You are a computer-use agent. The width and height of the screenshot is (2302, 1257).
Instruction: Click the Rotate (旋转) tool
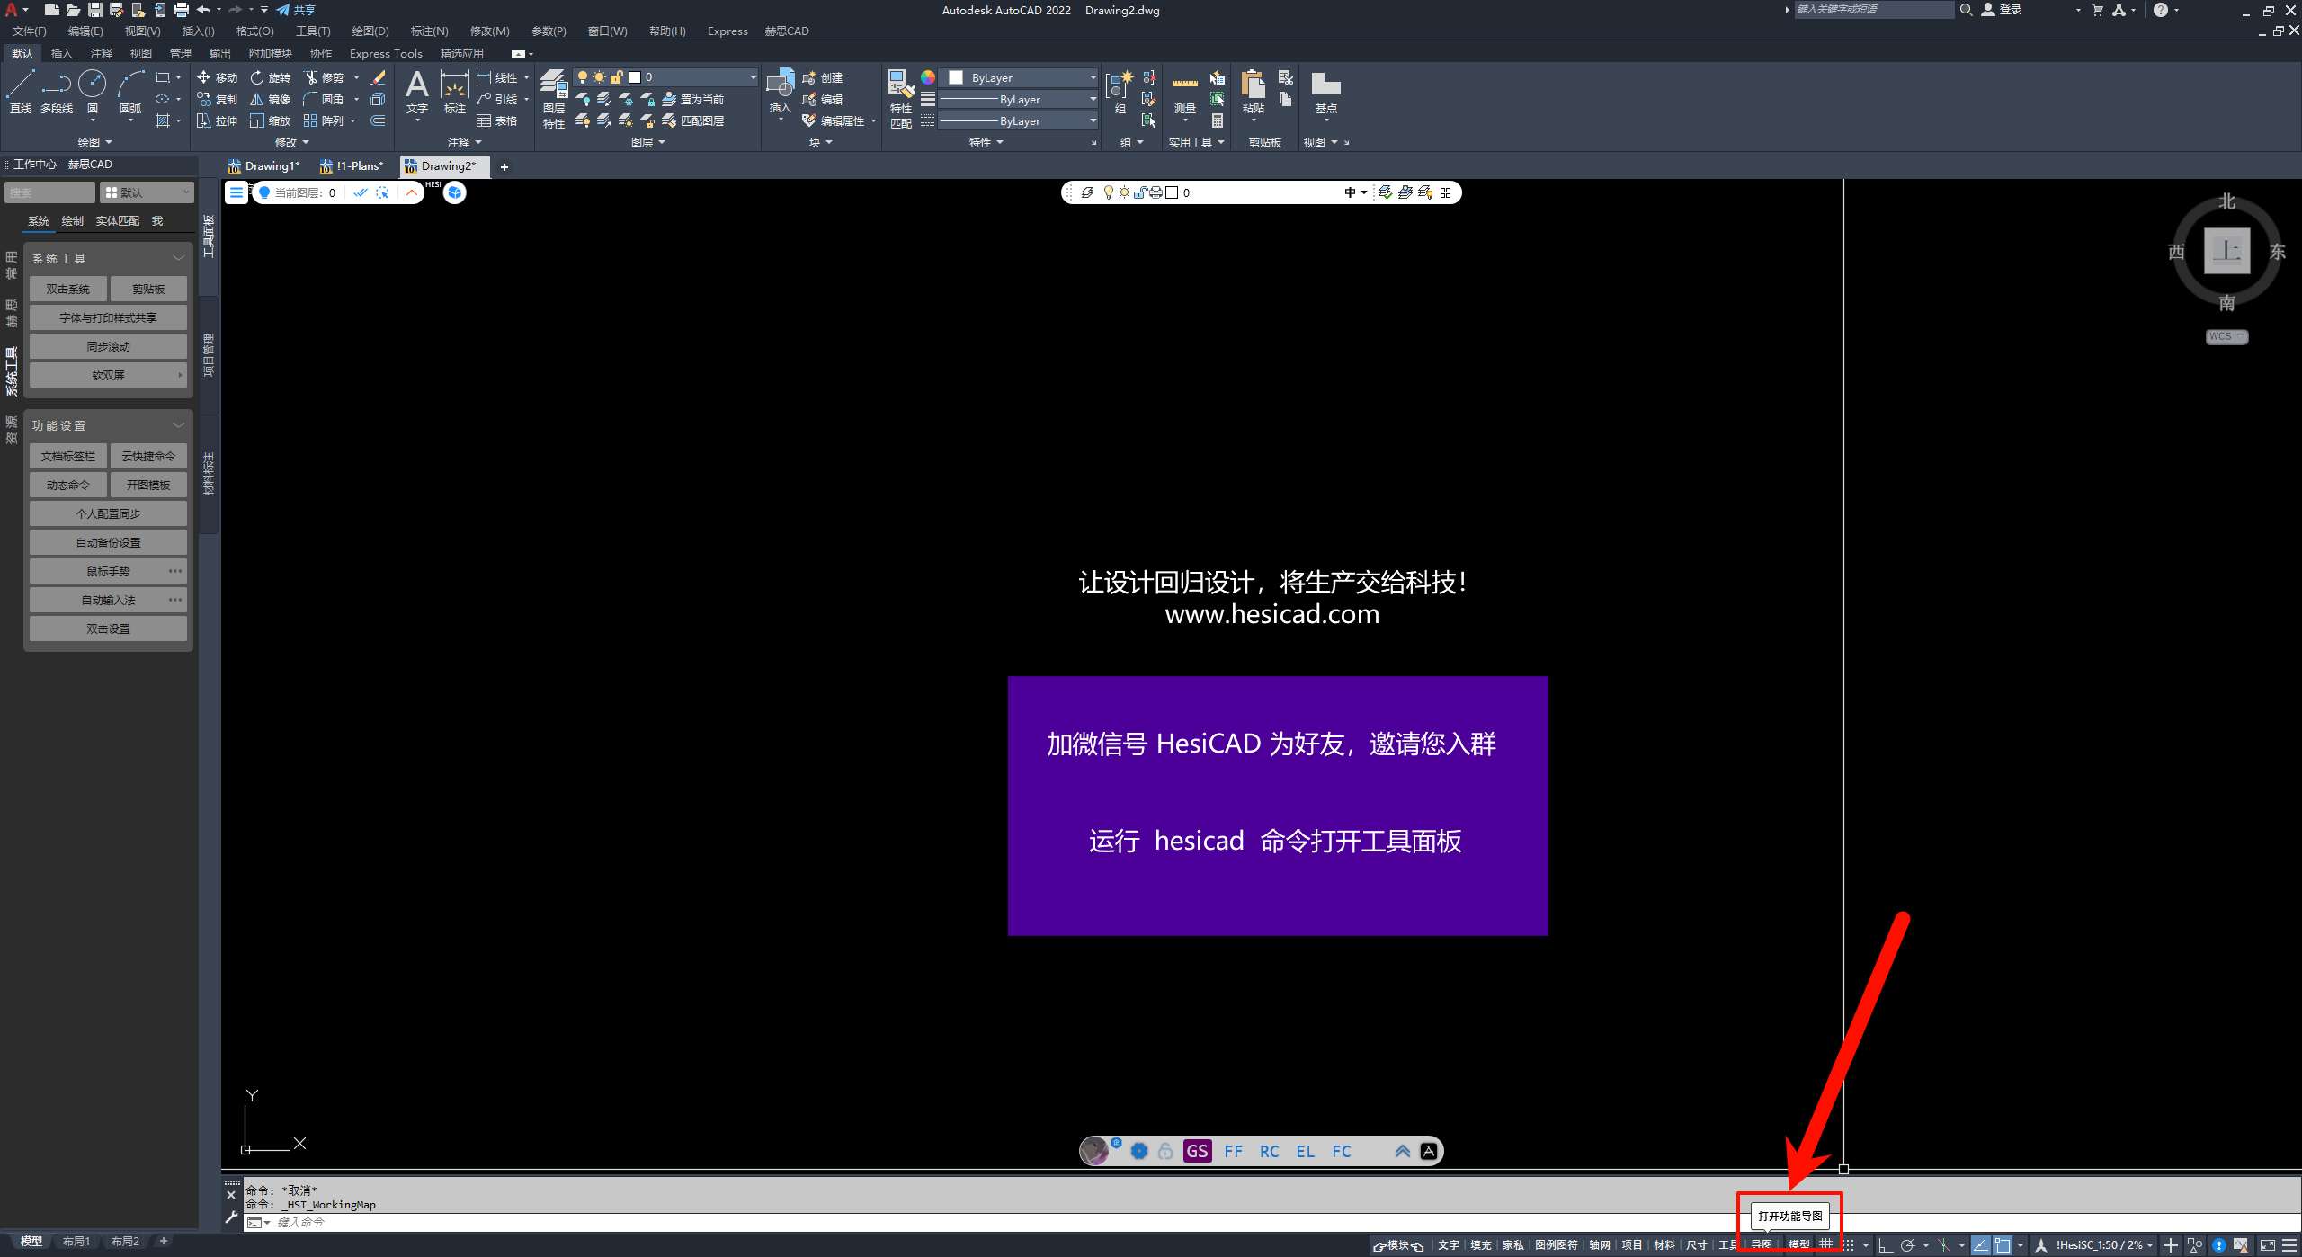point(271,77)
